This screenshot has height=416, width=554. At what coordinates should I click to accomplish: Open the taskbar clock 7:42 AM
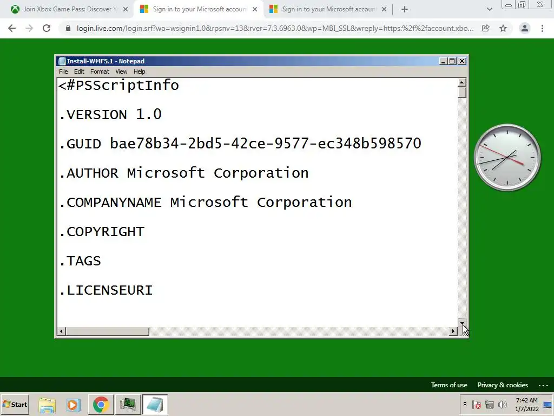pyautogui.click(x=526, y=404)
